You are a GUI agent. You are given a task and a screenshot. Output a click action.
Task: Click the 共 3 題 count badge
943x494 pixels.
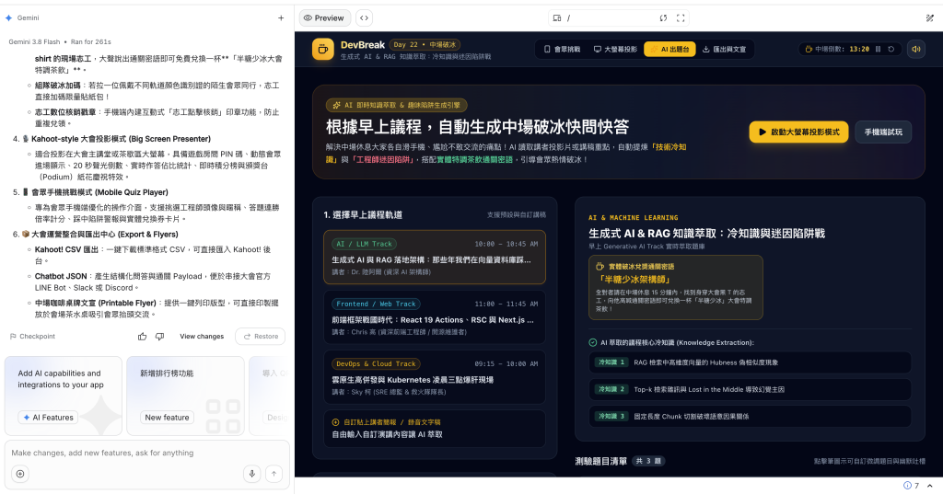click(x=649, y=461)
